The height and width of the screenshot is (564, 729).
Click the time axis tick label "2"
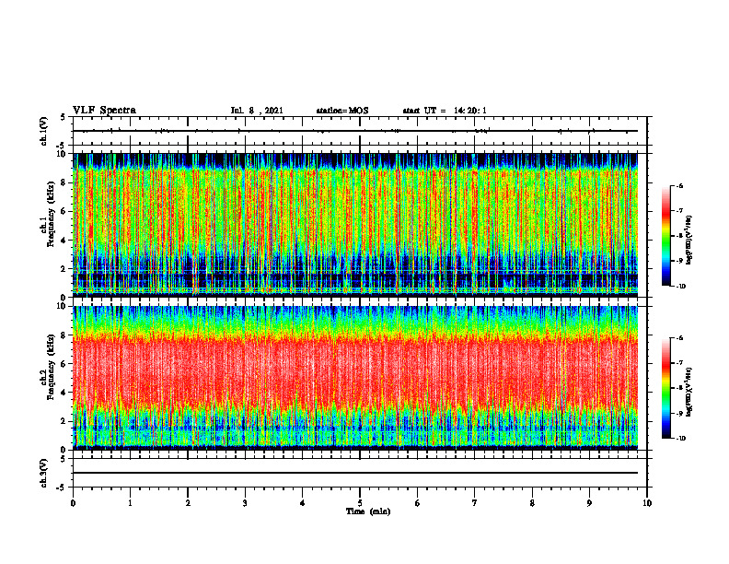(188, 503)
